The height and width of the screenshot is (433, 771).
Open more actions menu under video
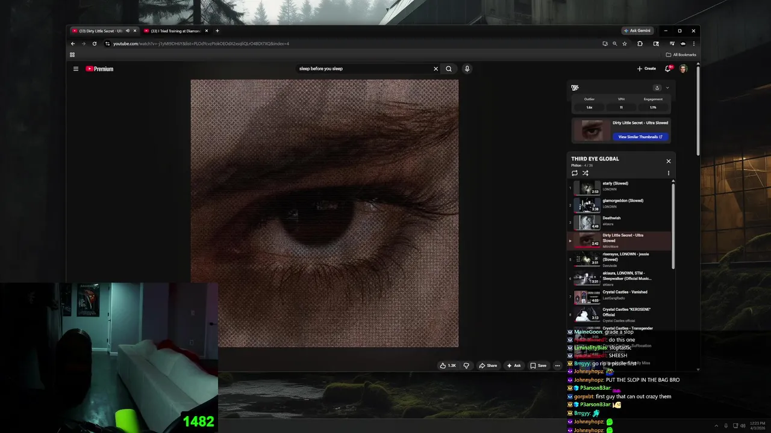[557, 366]
